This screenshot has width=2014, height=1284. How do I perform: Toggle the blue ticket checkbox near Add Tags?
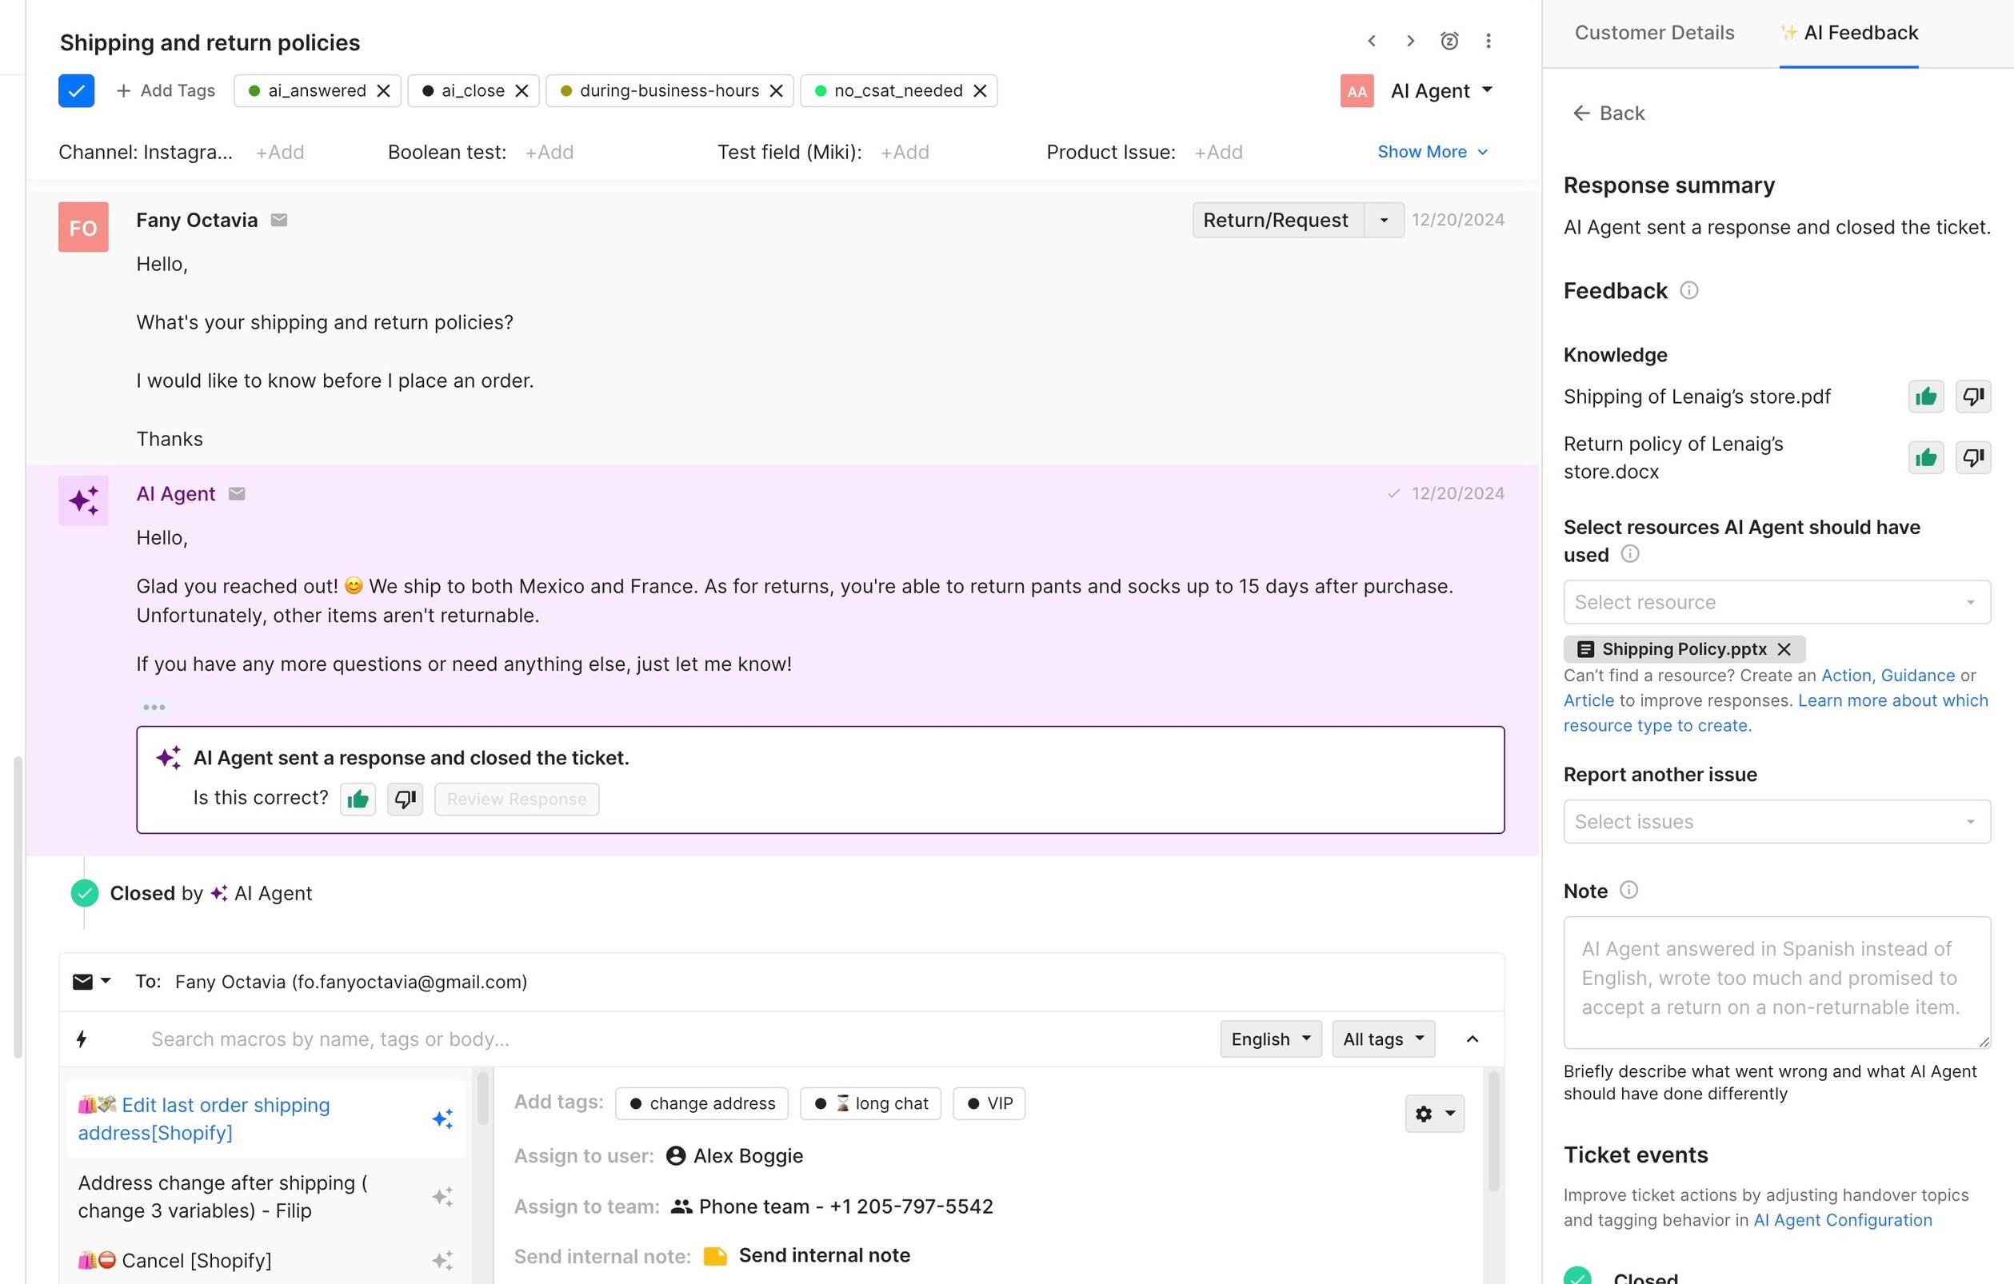(76, 90)
